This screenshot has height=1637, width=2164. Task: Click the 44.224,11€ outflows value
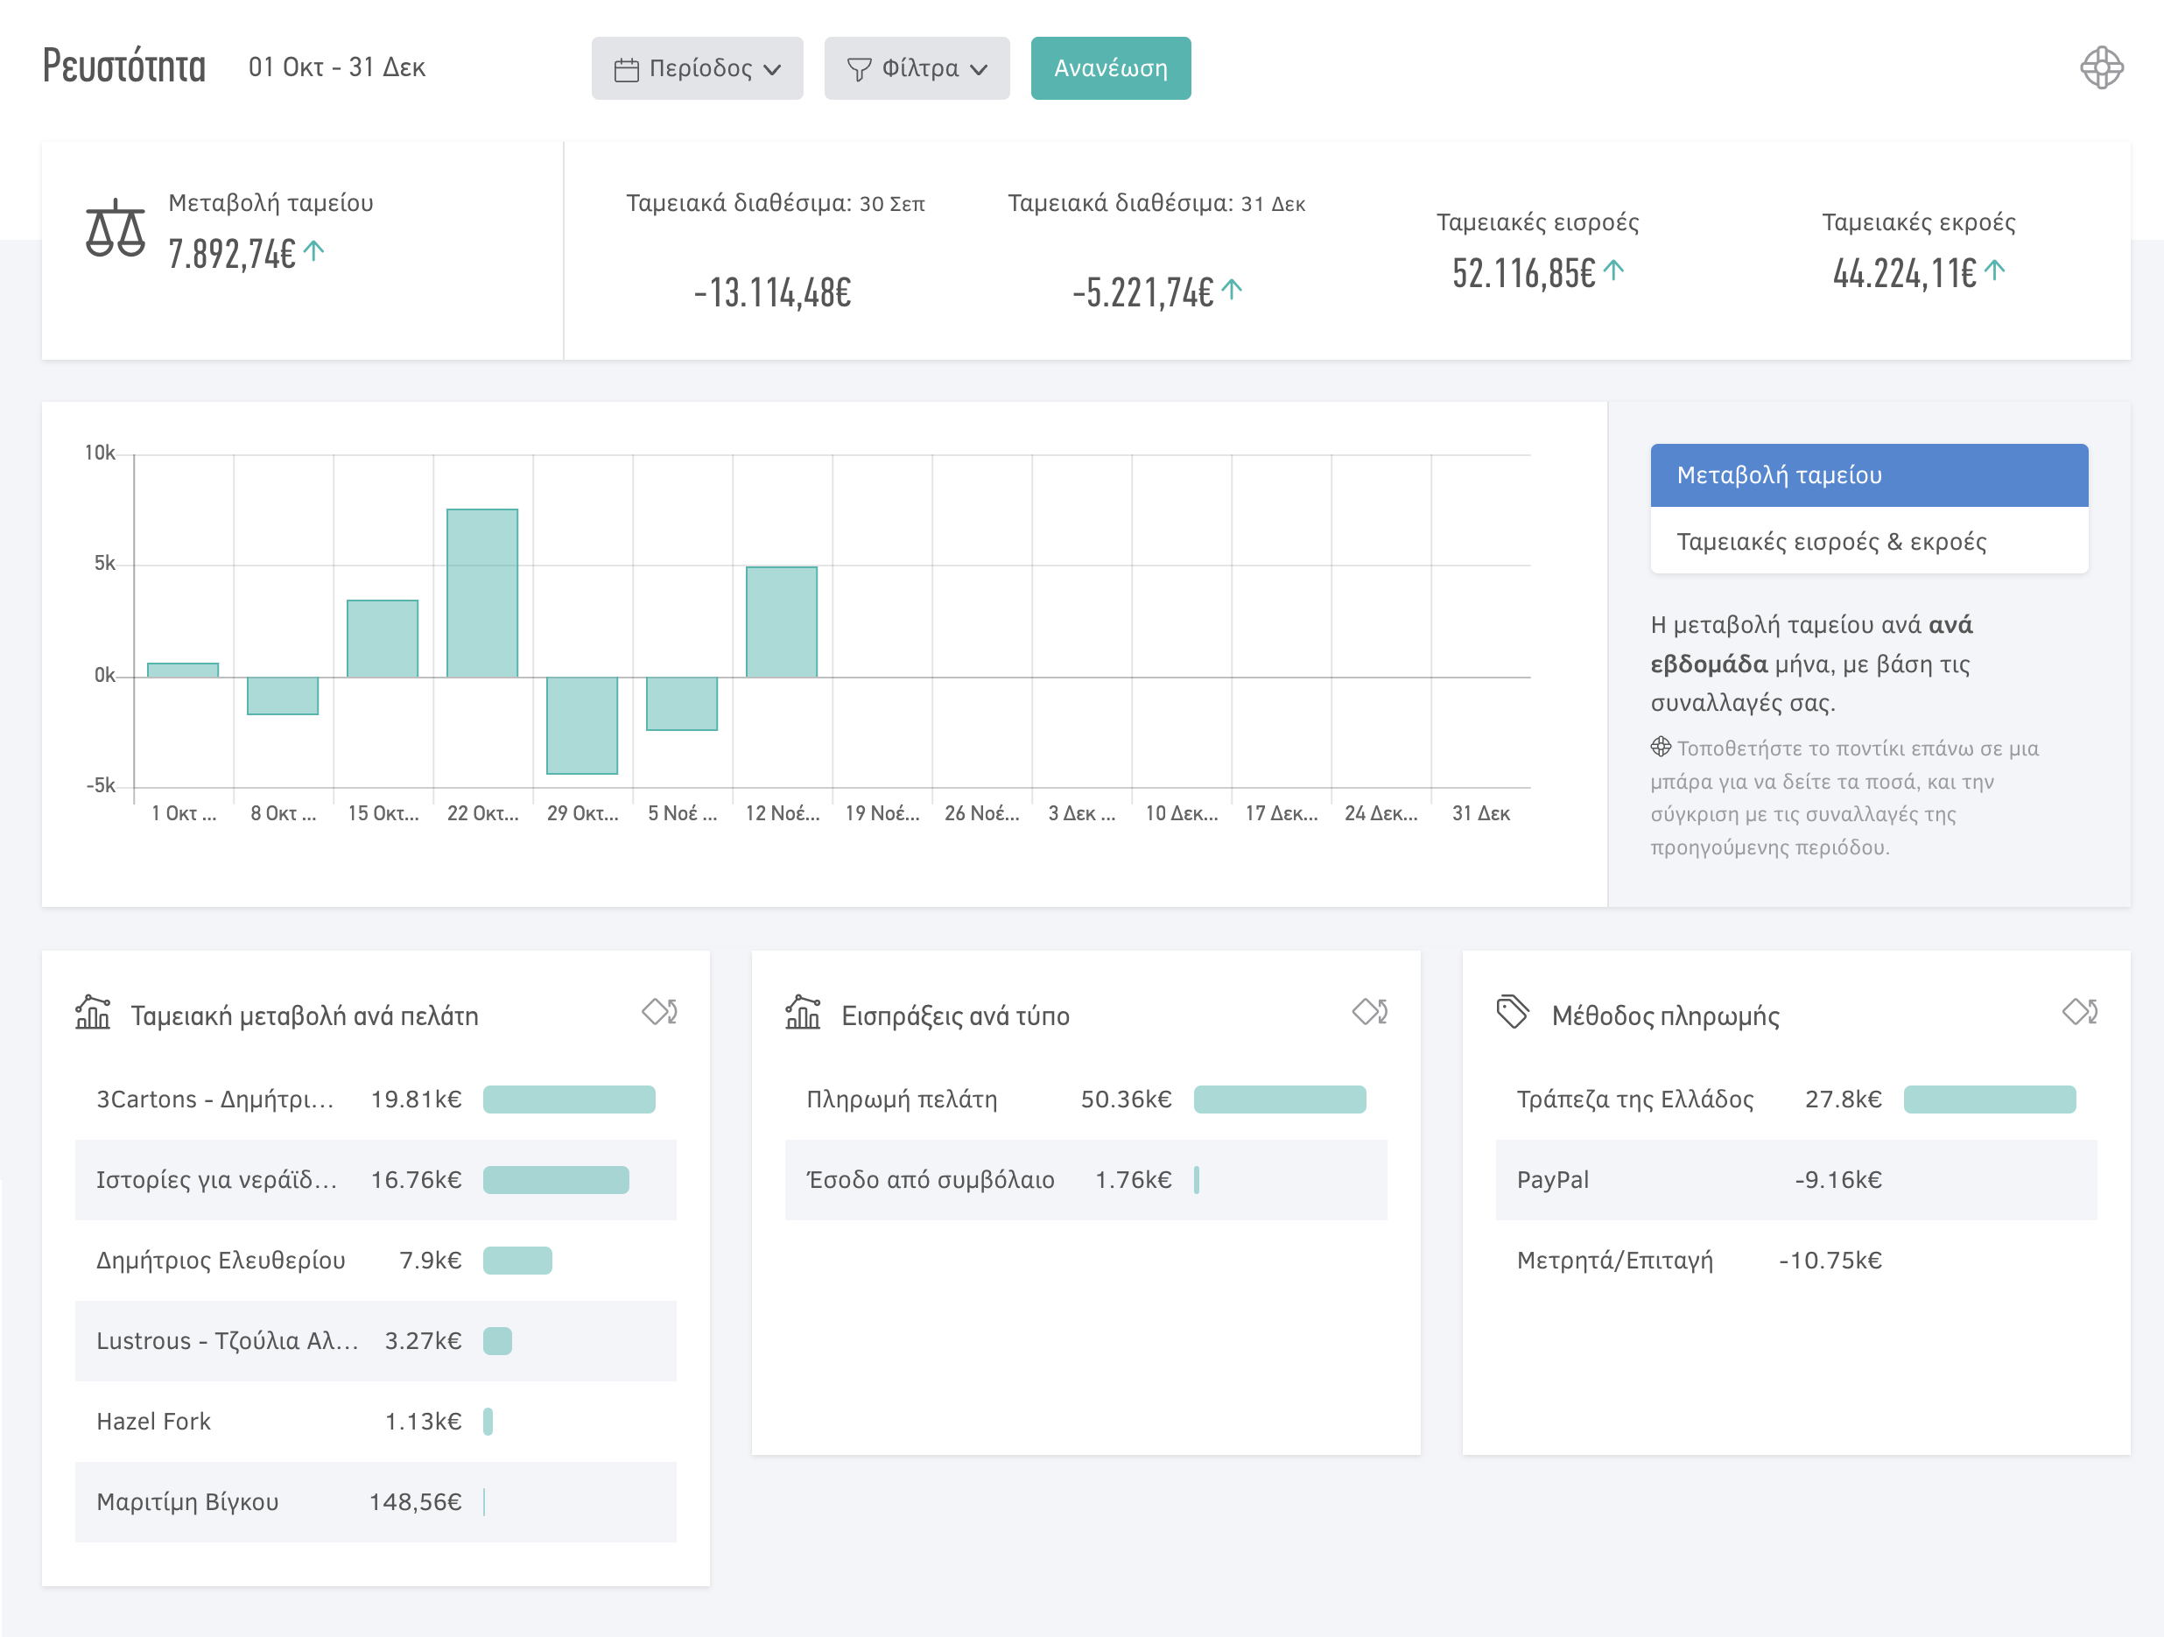pos(1904,272)
